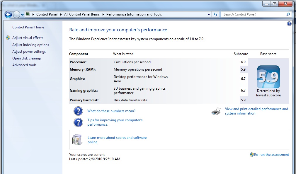296x174 pixels.
Task: Click shield icon next to Re-run the assessment
Action: pos(252,155)
